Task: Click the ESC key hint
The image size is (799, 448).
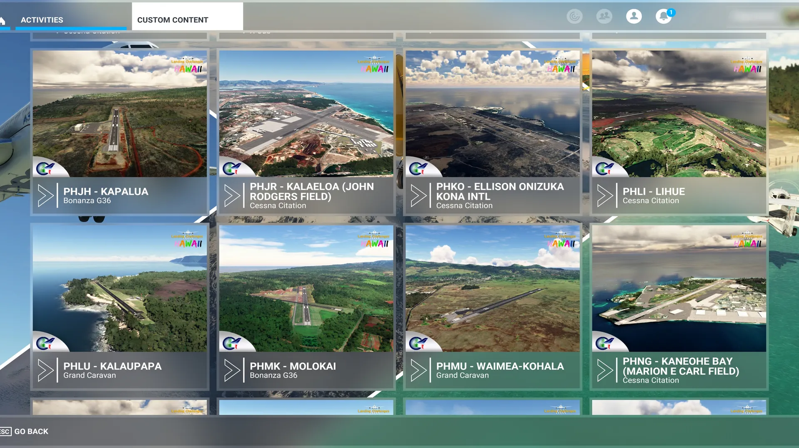Action: (5, 431)
